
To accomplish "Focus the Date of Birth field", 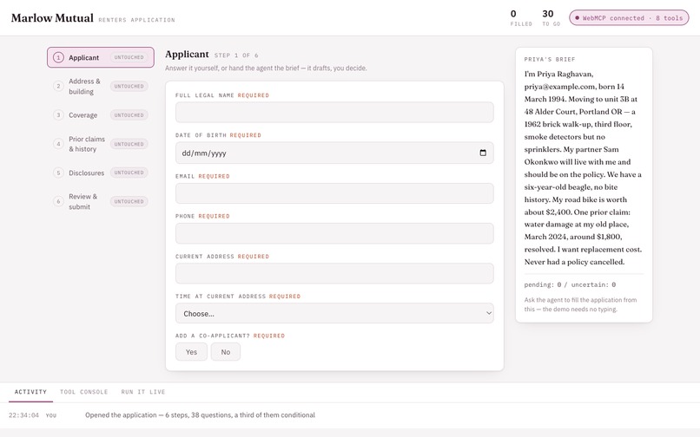I will [334, 153].
